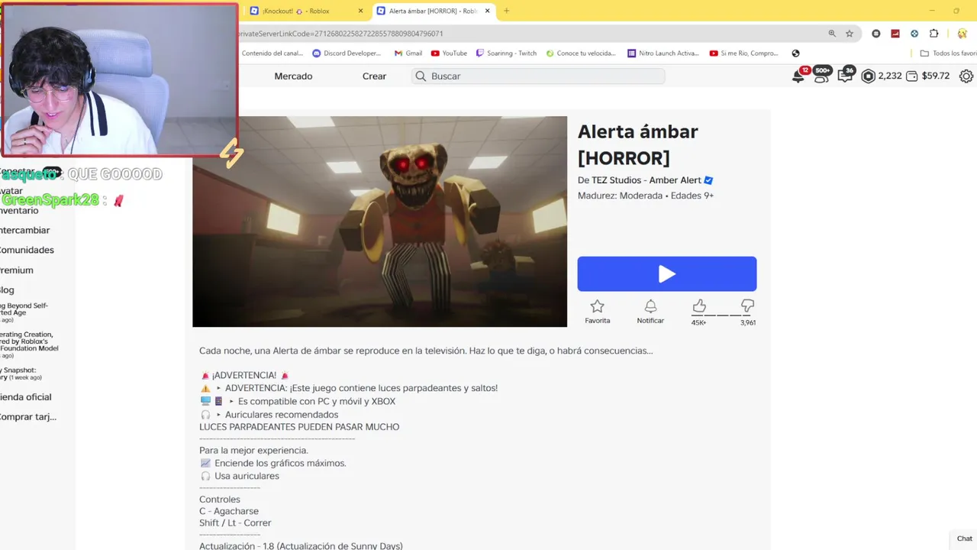Click the blue circular extension icon
The image size is (977, 550).
point(914,34)
